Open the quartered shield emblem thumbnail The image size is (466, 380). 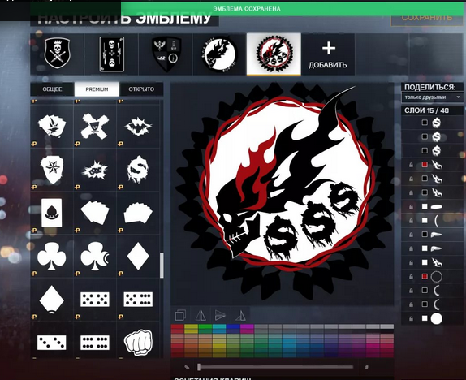(166, 54)
